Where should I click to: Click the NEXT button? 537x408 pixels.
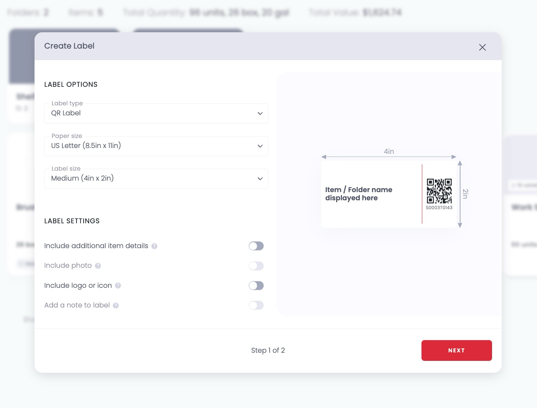(x=456, y=350)
